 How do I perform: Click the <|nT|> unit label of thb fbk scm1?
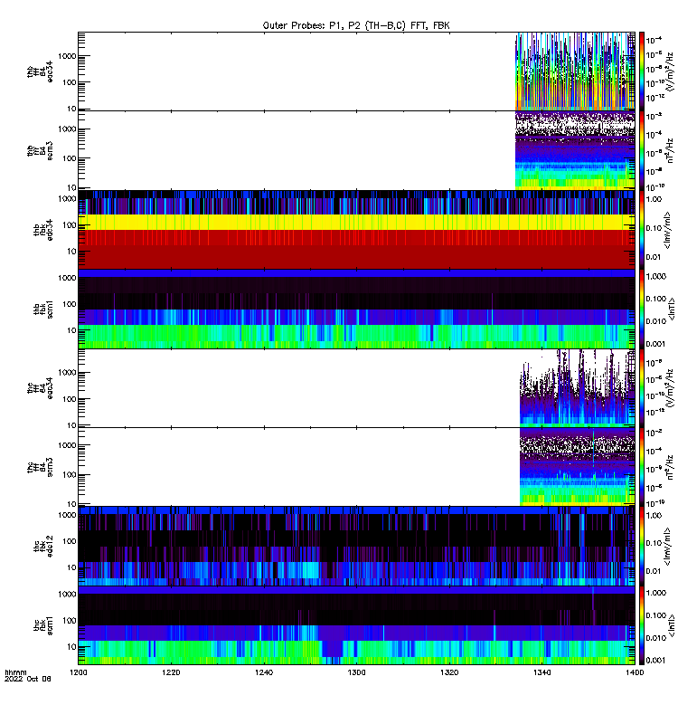tap(672, 309)
